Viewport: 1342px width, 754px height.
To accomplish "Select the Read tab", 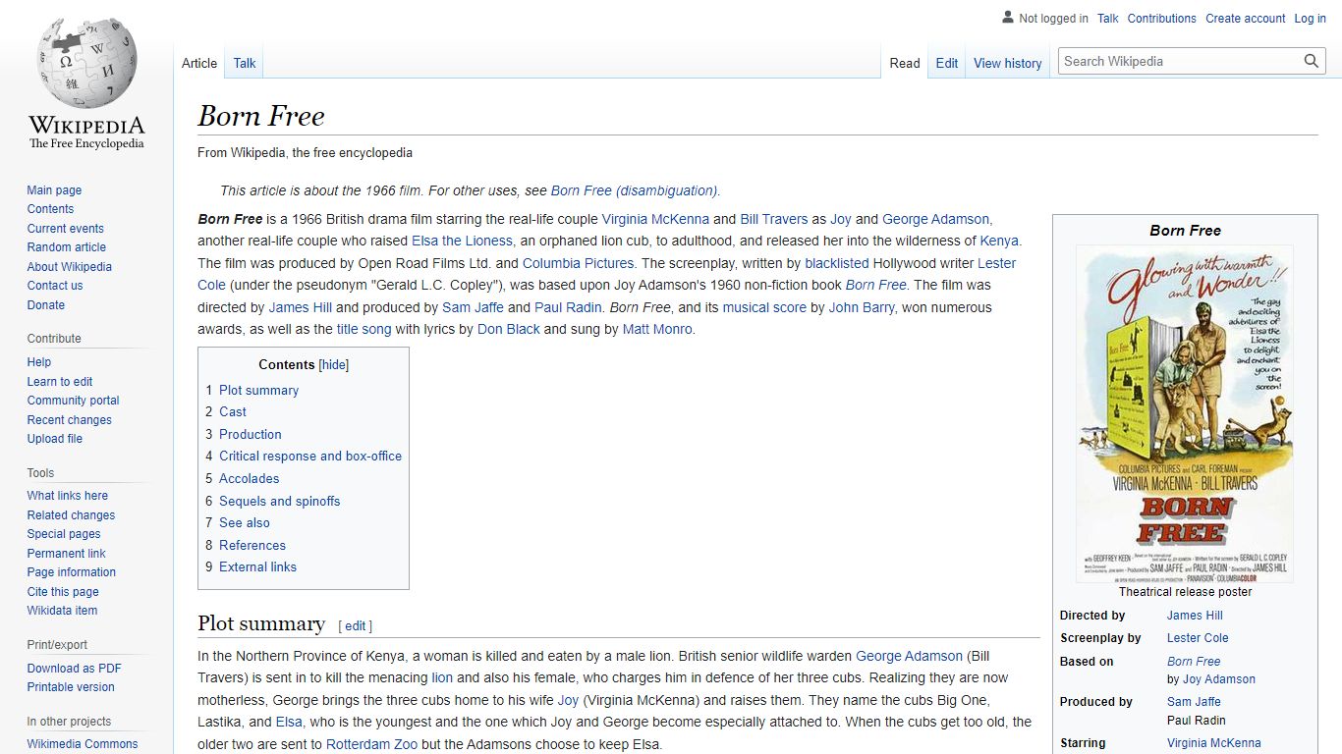I will 905,63.
